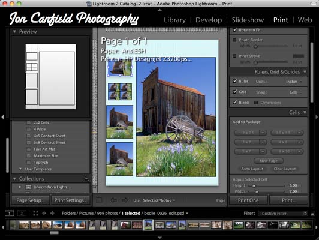The image size is (319, 240).
Task: Select the Triptych template
Action: (41, 163)
